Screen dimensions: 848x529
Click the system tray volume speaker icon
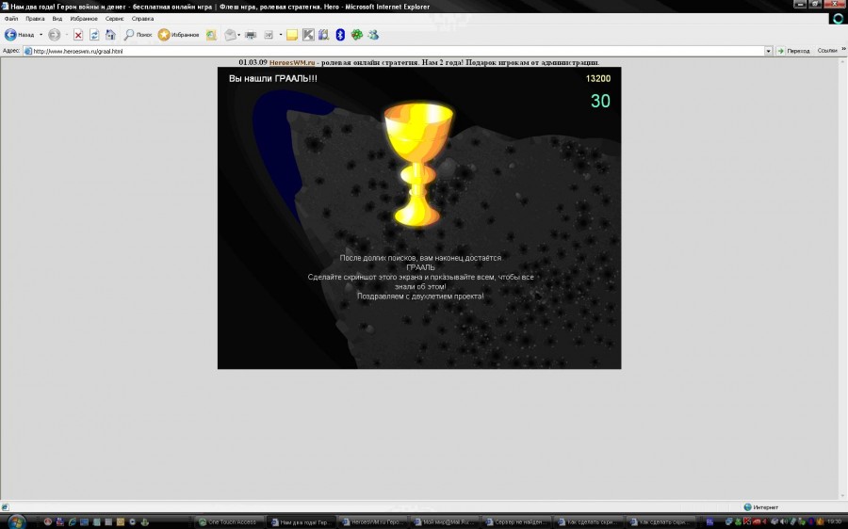(783, 521)
